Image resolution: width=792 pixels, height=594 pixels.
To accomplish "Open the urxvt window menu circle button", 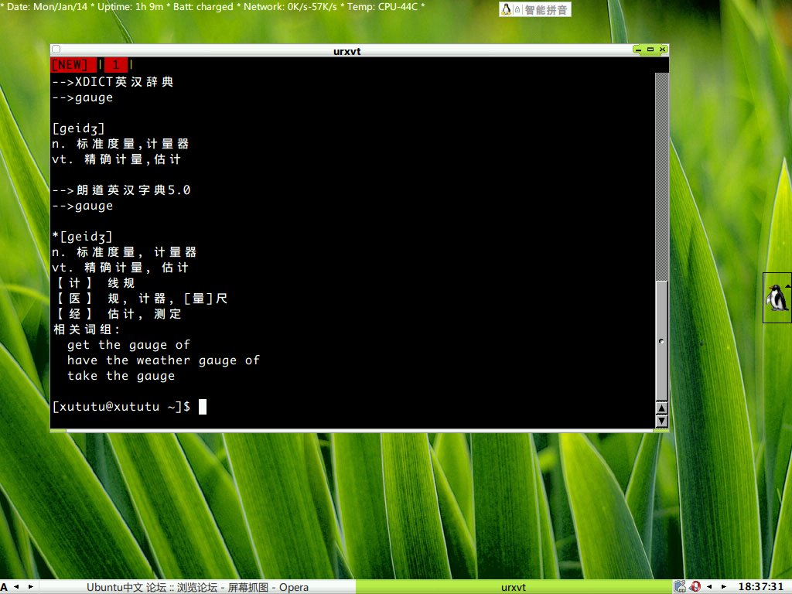I will click(56, 49).
